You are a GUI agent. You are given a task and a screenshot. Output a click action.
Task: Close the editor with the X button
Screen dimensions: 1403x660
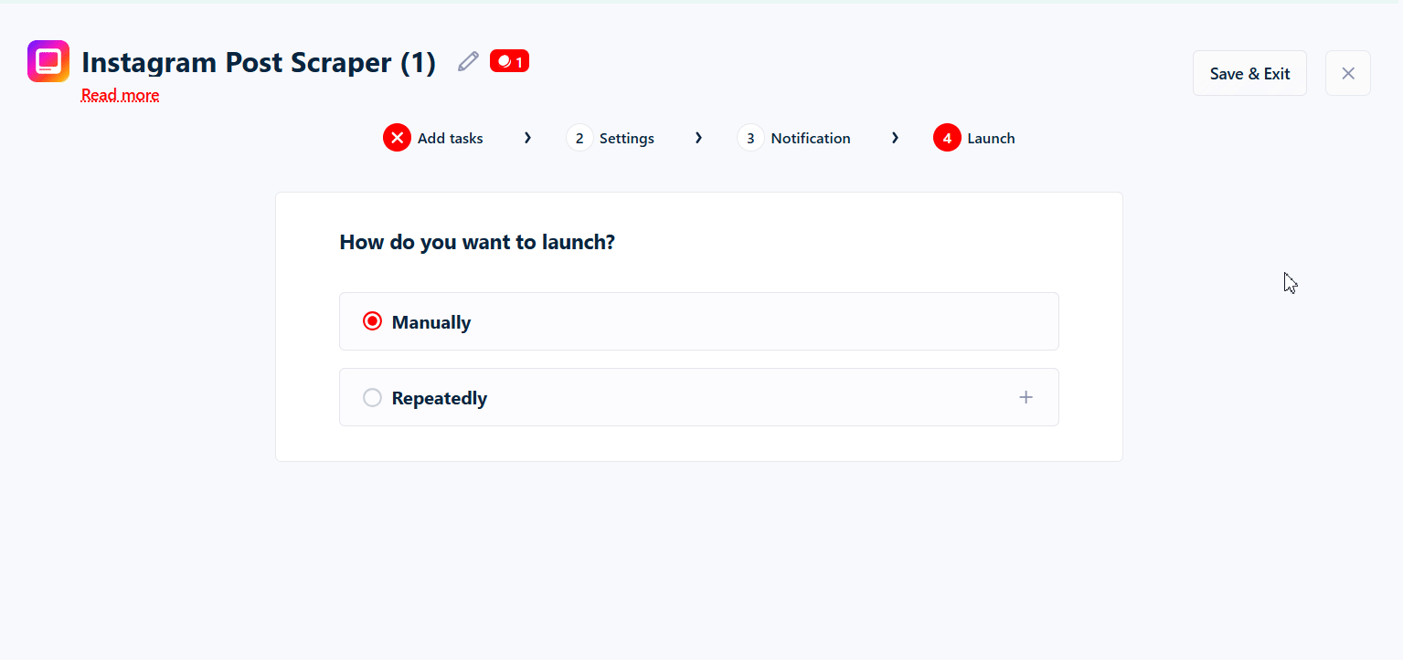coord(1347,73)
